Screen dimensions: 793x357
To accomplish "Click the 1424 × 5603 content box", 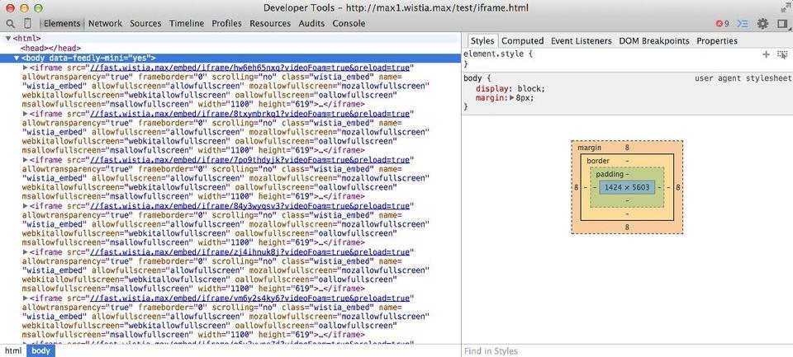I will (627, 187).
